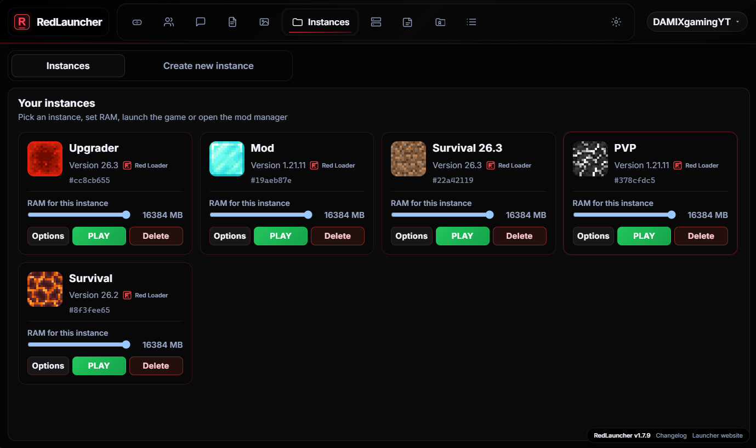Open the friends (people) icon tab
This screenshot has width=756, height=448.
169,22
